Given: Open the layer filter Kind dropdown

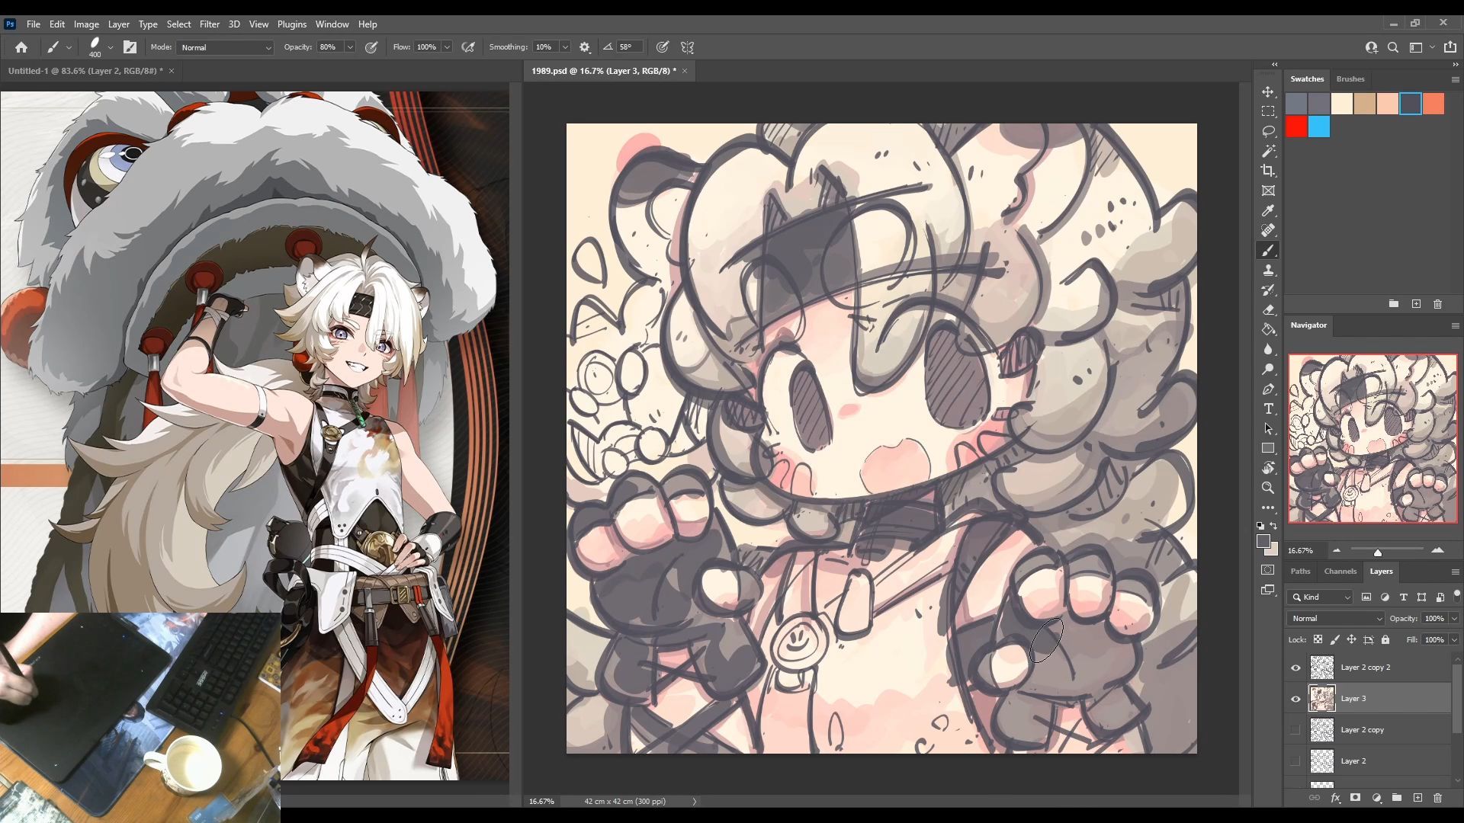Looking at the screenshot, I should pyautogui.click(x=1320, y=597).
